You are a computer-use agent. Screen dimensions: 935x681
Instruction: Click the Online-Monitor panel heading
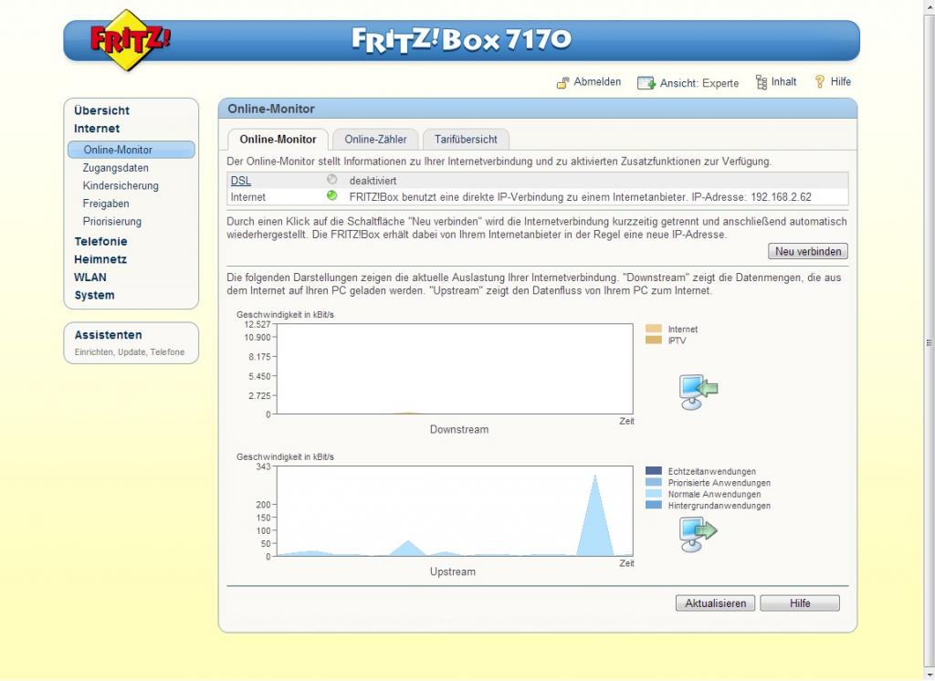(271, 110)
